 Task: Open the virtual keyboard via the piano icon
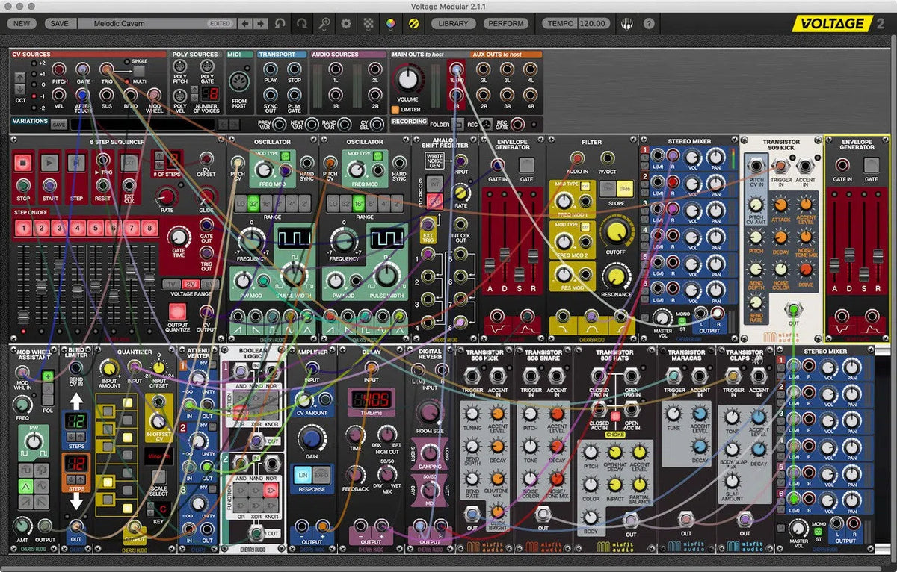(626, 23)
